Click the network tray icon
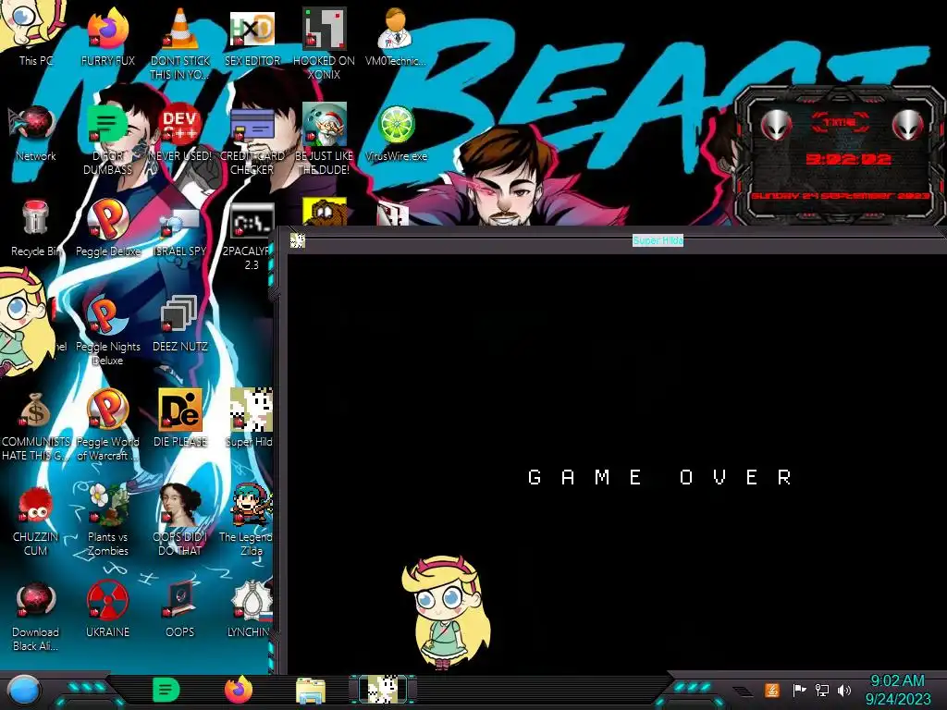This screenshot has height=710, width=947. (x=822, y=690)
